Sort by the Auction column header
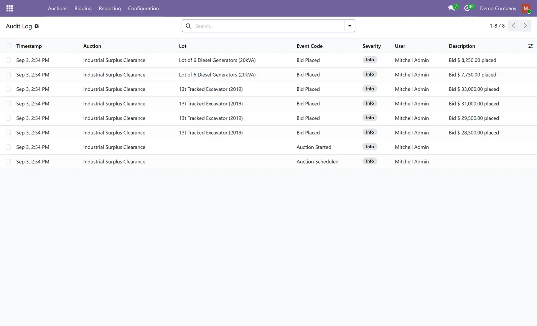 click(92, 46)
